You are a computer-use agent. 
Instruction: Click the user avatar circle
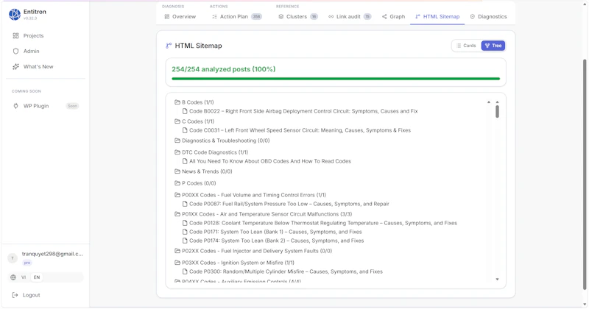(x=13, y=258)
